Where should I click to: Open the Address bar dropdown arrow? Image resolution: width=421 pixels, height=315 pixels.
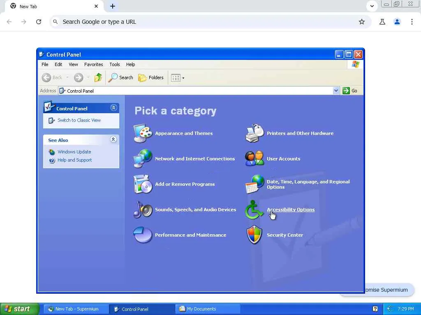pyautogui.click(x=336, y=91)
